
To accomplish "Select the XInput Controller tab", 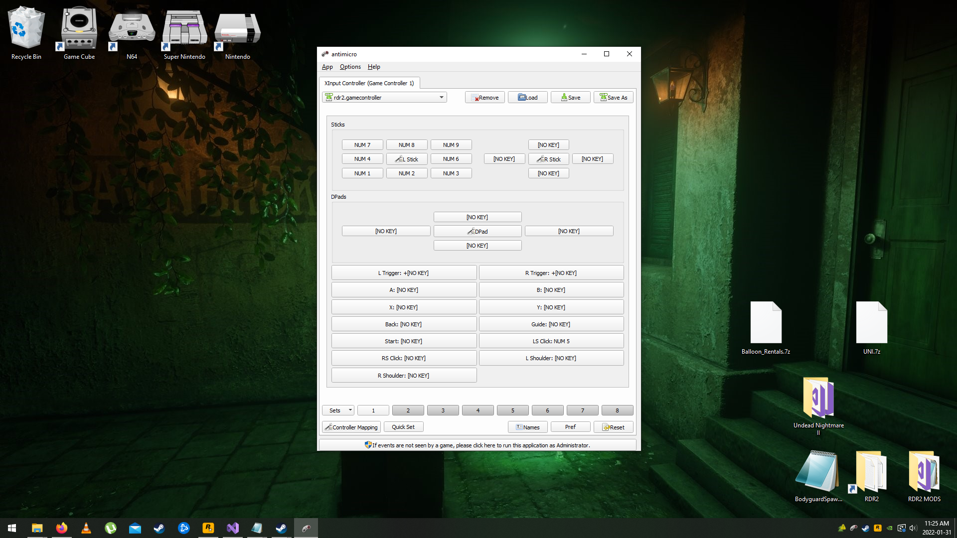I will (369, 83).
